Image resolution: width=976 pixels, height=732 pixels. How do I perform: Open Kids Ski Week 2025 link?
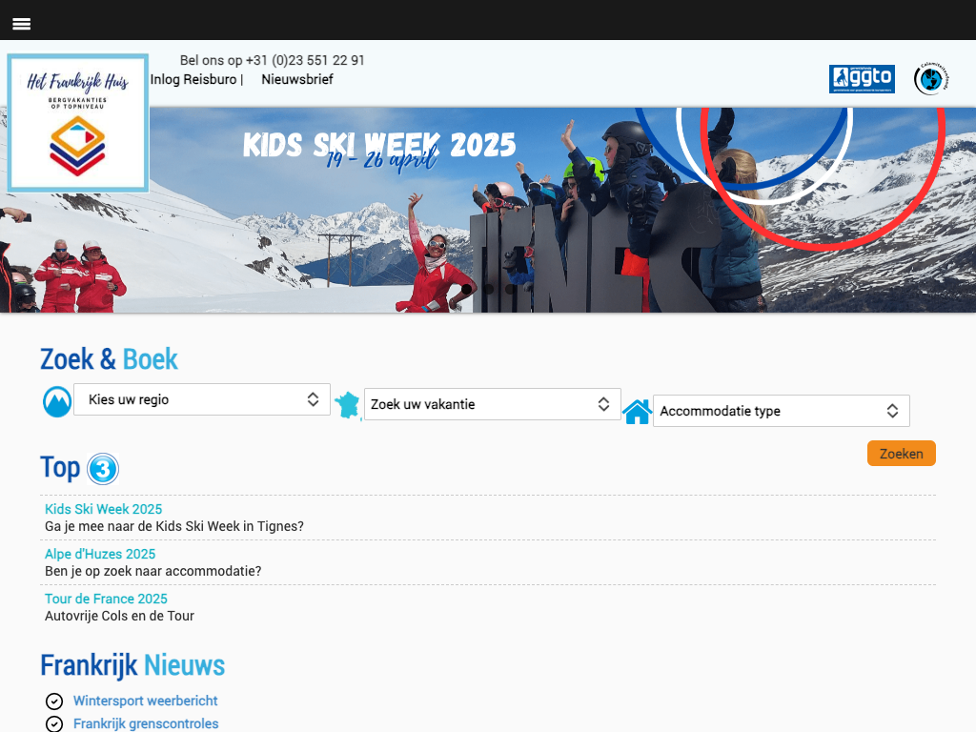coord(103,509)
